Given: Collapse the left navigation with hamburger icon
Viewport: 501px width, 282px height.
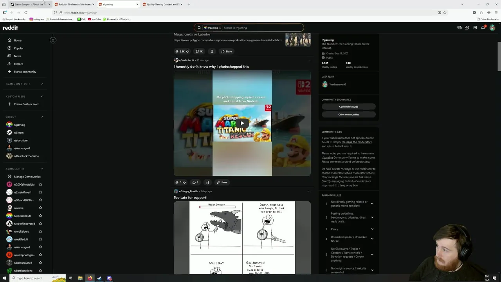Looking at the screenshot, I should coord(53,40).
